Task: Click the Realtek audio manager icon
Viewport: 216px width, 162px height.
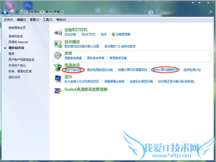Action: coord(58,91)
